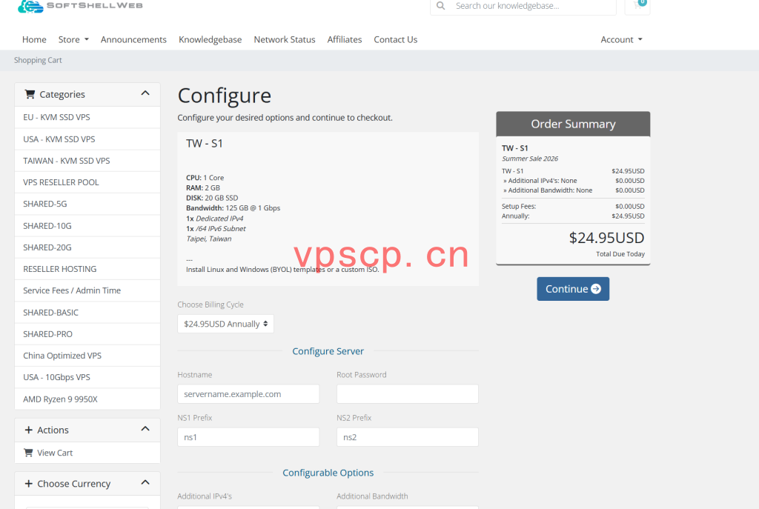The width and height of the screenshot is (759, 509).
Task: Open the shopping cart icon in header
Action: coord(637,5)
